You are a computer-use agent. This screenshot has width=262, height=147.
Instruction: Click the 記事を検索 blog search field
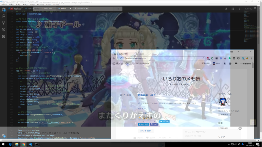pos(228,128)
